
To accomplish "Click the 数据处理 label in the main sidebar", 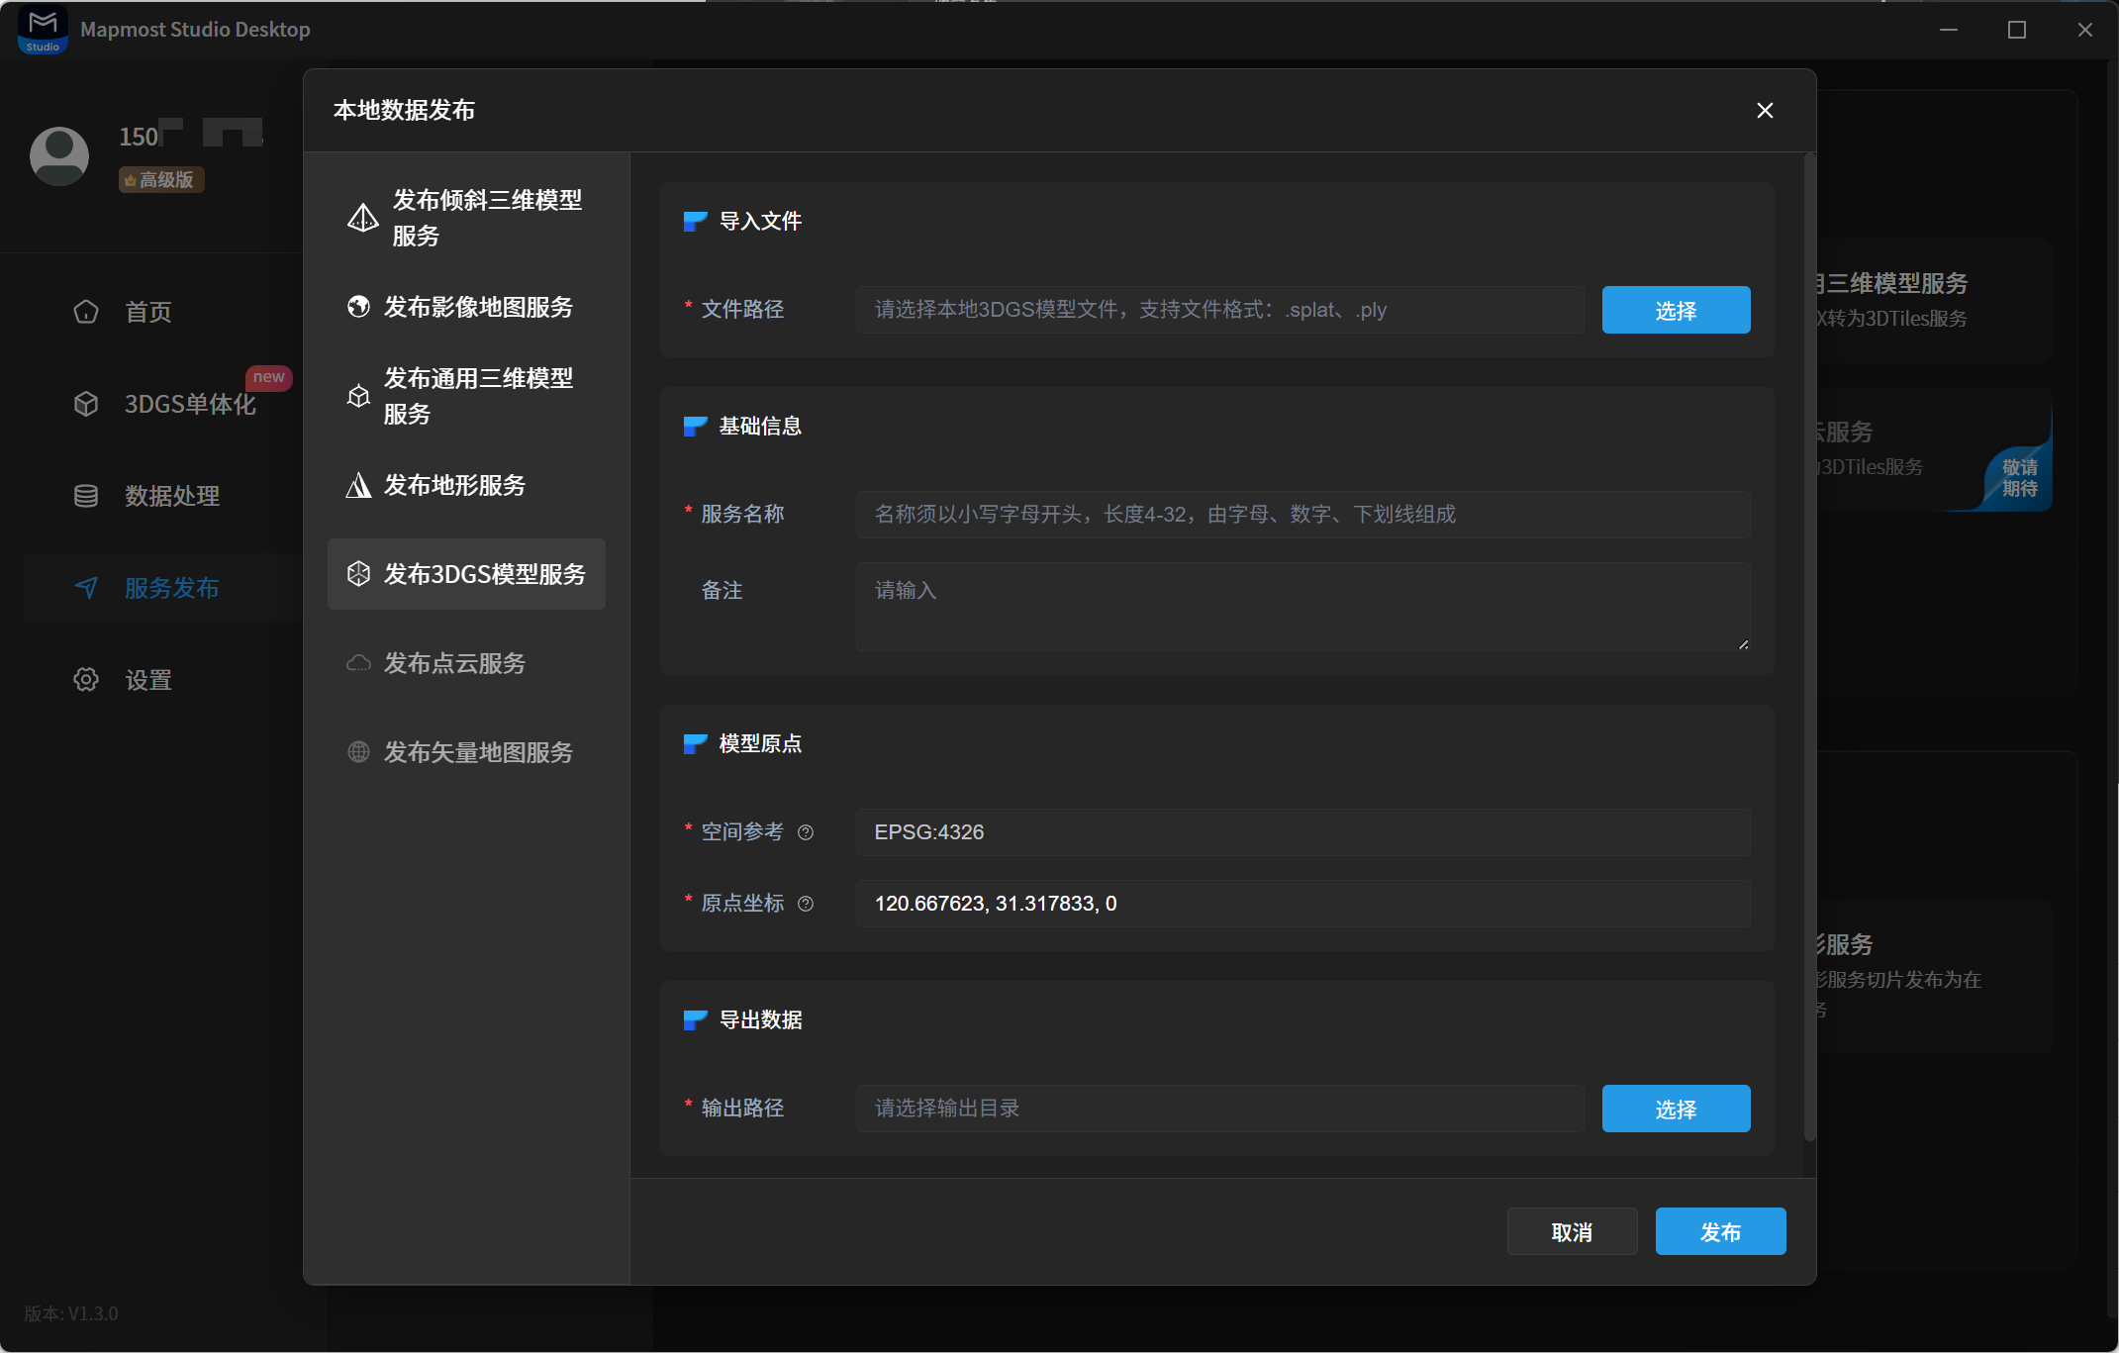I will (x=172, y=496).
